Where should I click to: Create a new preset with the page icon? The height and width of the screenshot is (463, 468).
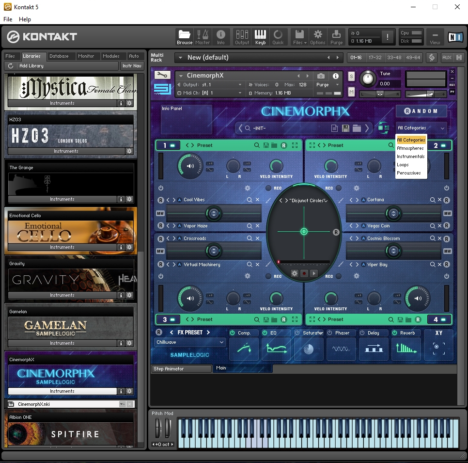335,128
